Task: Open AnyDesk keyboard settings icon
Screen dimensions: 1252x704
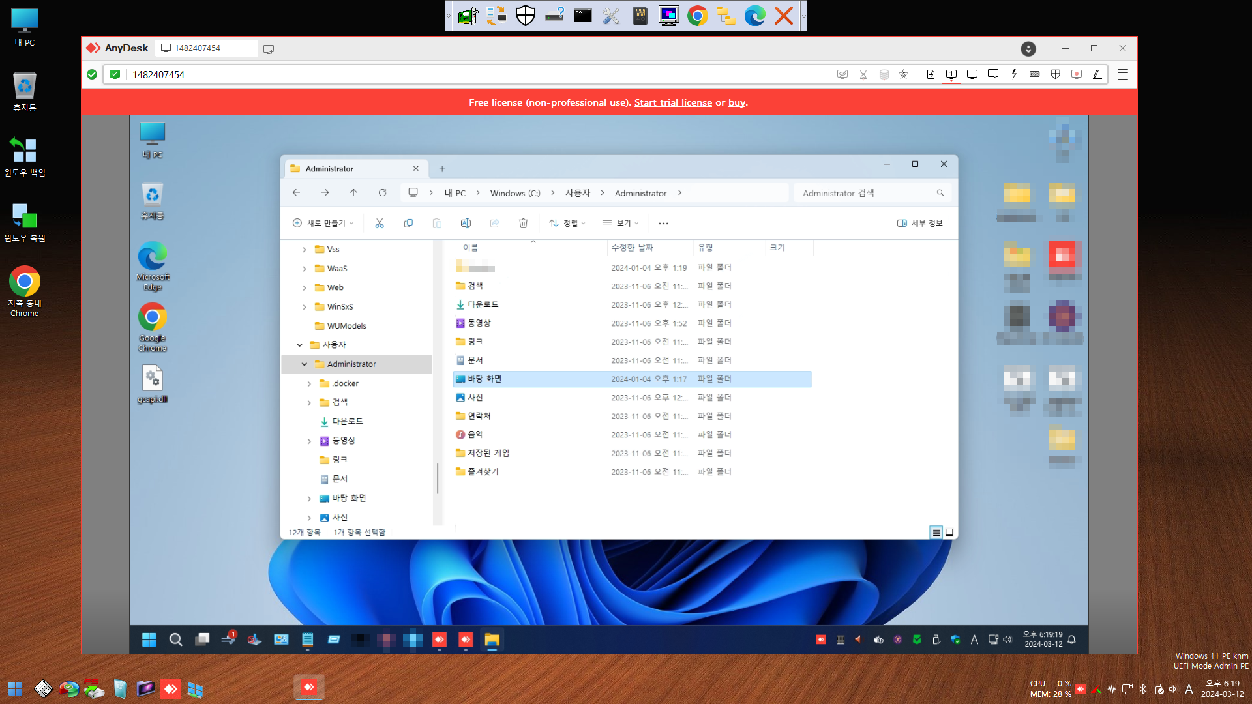Action: (1035, 74)
